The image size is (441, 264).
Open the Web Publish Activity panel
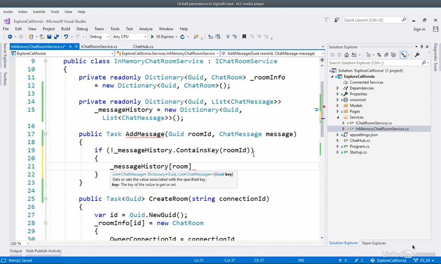44,251
